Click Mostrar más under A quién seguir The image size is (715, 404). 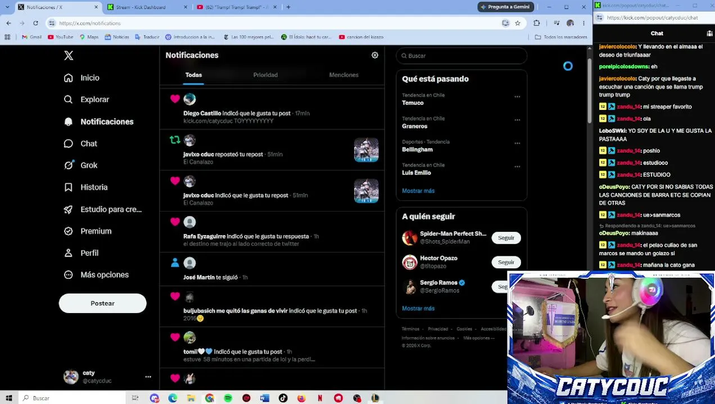418,309
